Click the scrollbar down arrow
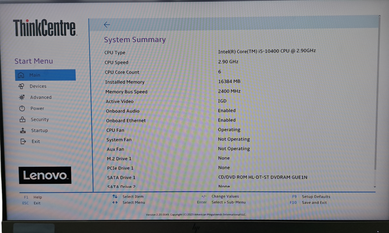The width and height of the screenshot is (389, 233). (x=375, y=186)
